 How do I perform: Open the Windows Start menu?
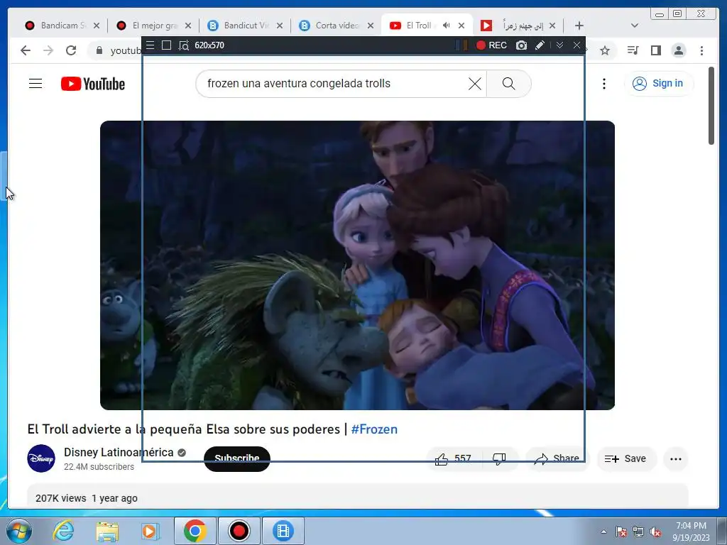point(19,531)
